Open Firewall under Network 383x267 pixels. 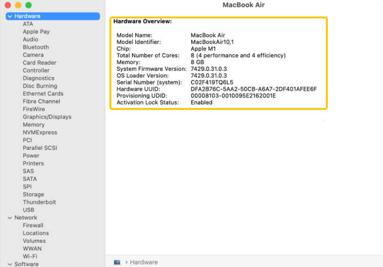(33, 225)
